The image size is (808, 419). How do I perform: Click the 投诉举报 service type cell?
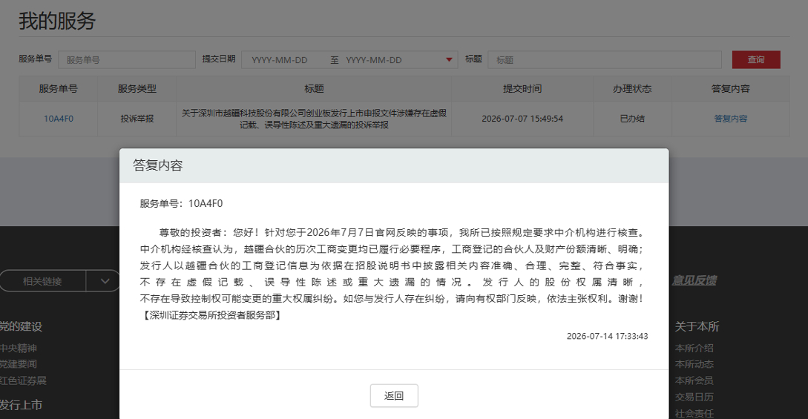tap(137, 119)
